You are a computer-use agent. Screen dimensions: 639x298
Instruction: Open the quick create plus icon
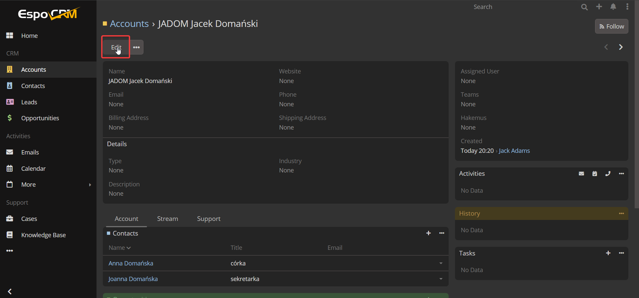coord(599,7)
